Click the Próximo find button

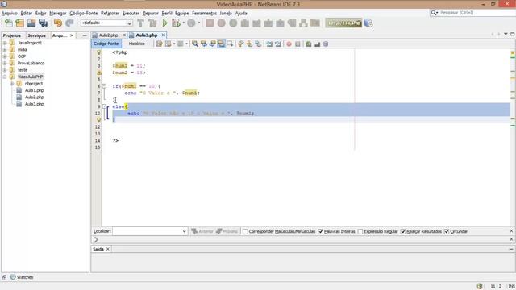click(227, 231)
